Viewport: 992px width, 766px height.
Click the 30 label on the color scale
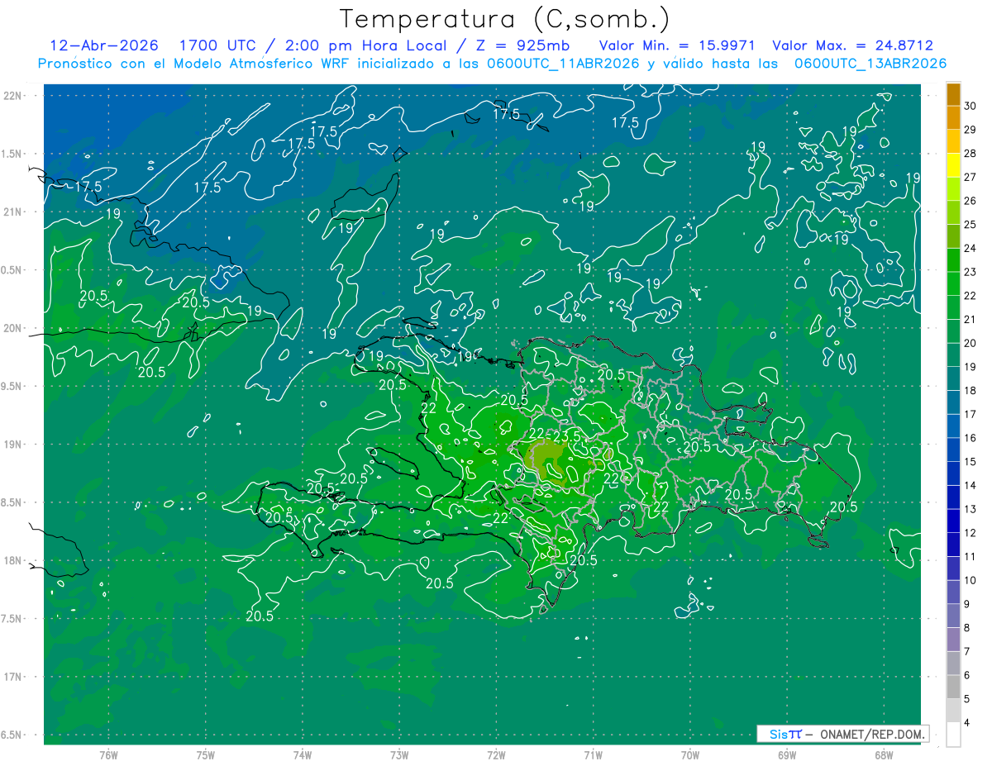[x=971, y=106]
